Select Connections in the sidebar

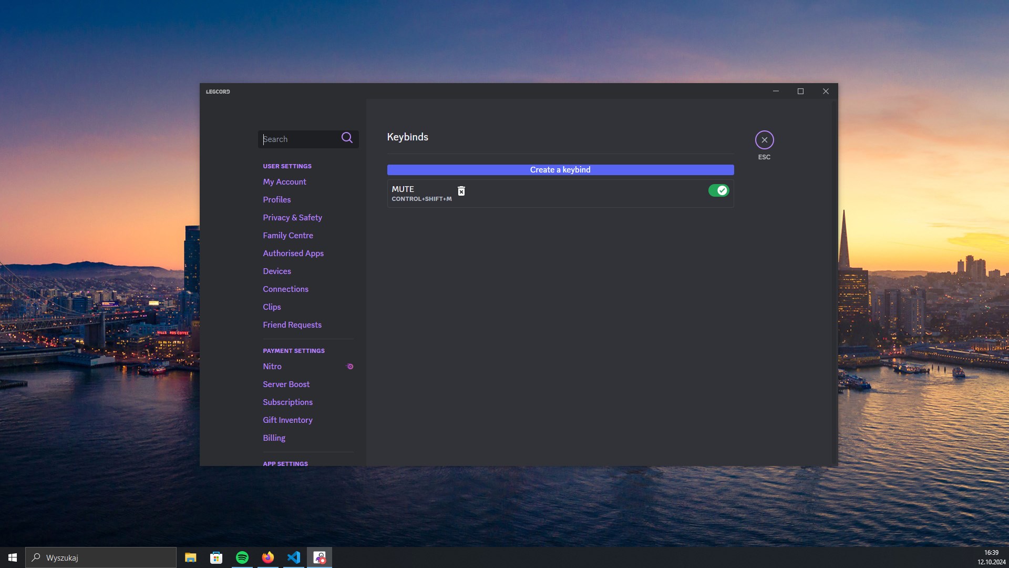[285, 289]
